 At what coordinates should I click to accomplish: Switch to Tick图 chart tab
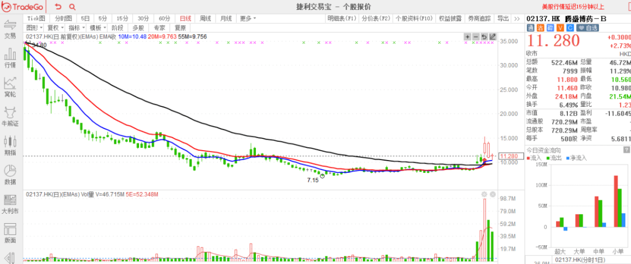(37, 19)
